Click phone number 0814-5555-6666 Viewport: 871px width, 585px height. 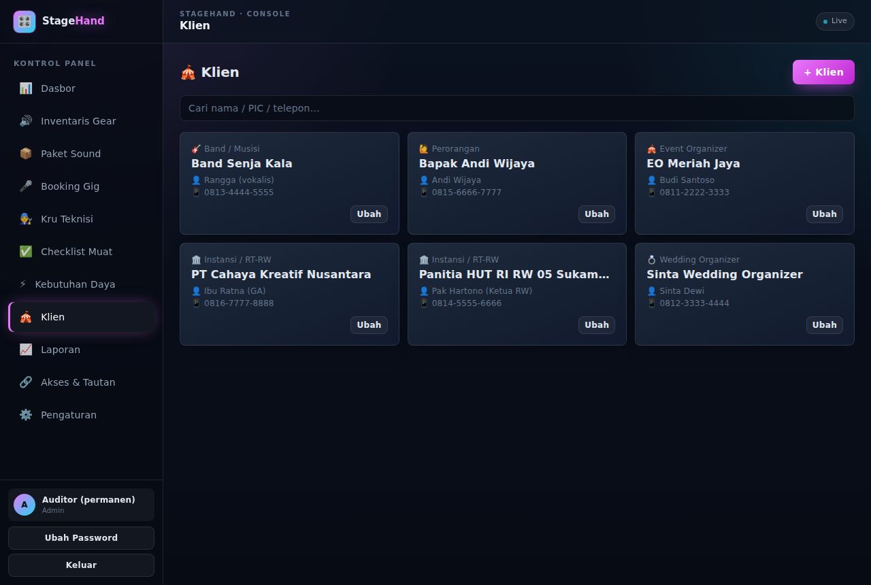(x=466, y=303)
